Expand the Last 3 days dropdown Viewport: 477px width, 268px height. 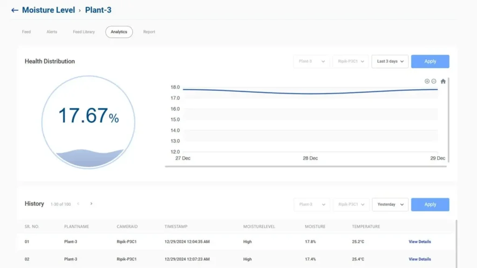[390, 61]
